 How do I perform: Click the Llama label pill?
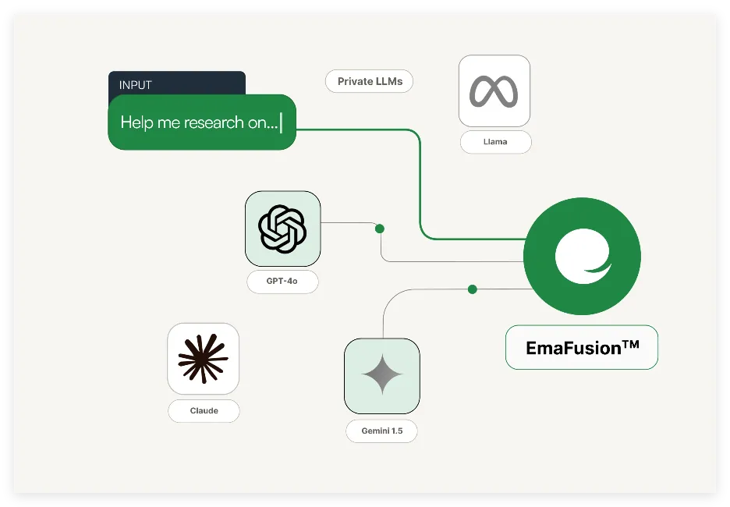click(x=495, y=142)
